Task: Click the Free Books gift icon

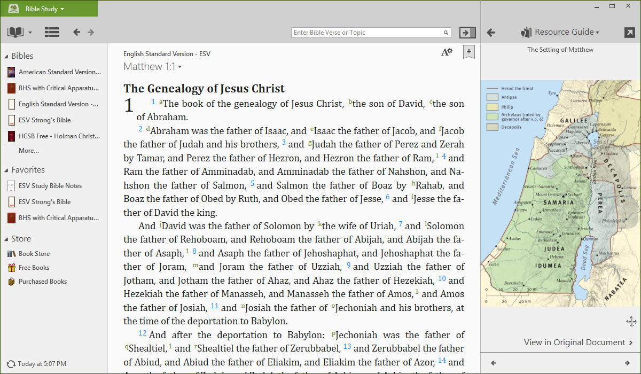Action: coord(11,268)
